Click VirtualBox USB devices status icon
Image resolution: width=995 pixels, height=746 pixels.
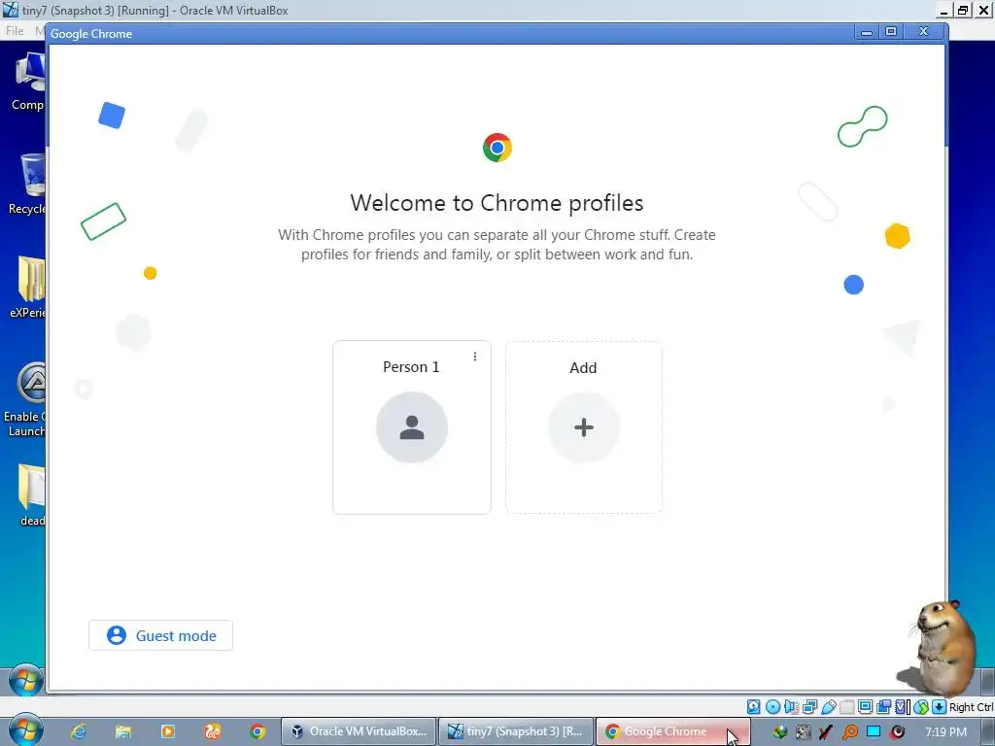(828, 707)
